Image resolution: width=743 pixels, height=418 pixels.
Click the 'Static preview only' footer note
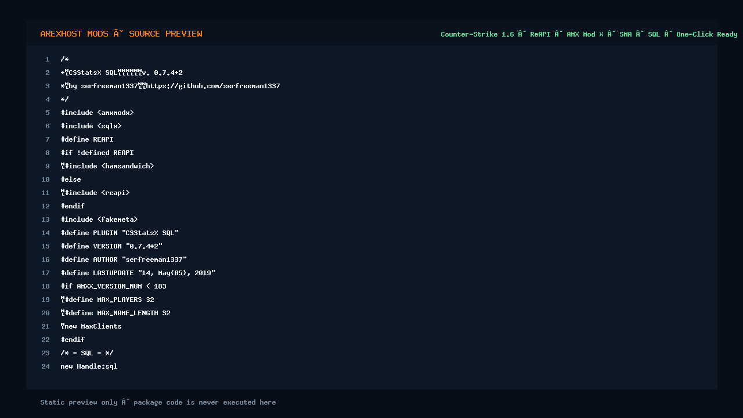point(158,402)
